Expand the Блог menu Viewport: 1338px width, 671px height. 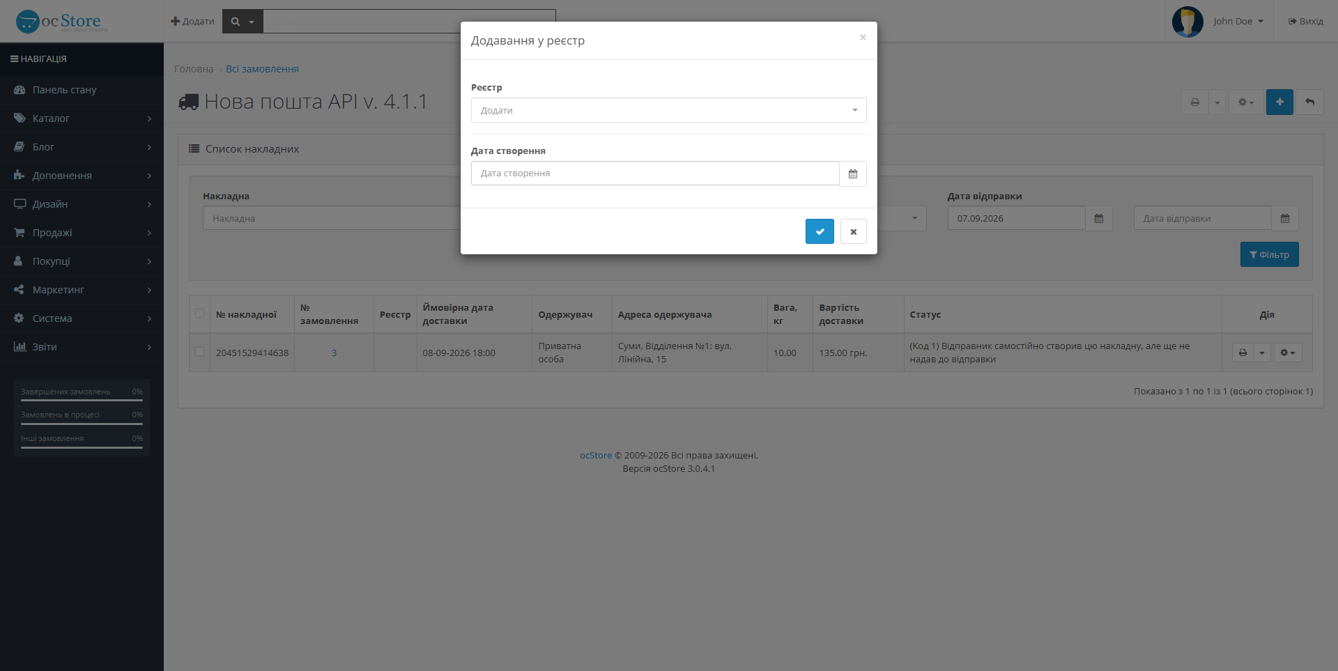(x=82, y=147)
